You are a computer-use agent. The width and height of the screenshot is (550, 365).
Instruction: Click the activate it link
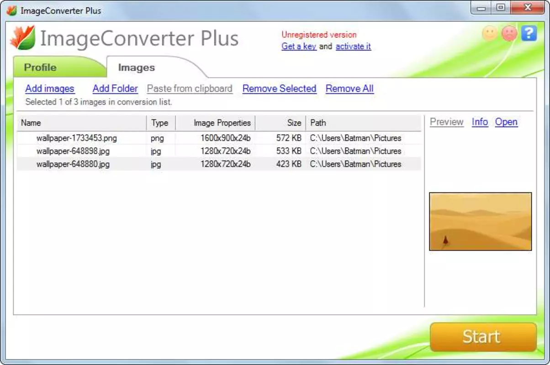click(x=353, y=46)
